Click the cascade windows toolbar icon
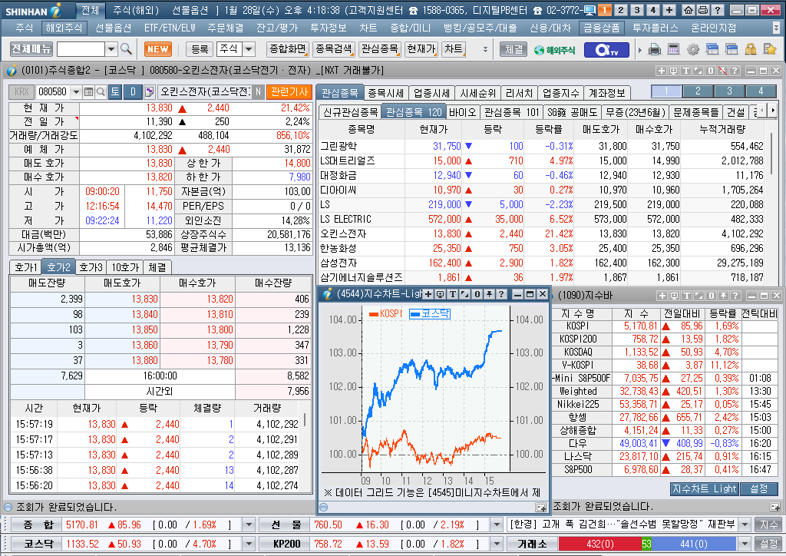 (x=712, y=49)
